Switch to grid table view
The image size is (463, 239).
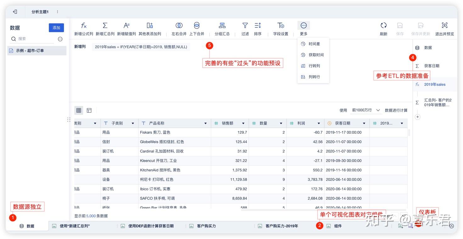click(79, 110)
